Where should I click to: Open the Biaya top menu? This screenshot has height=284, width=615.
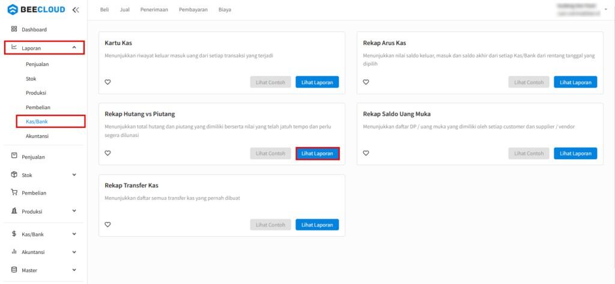[x=225, y=10]
